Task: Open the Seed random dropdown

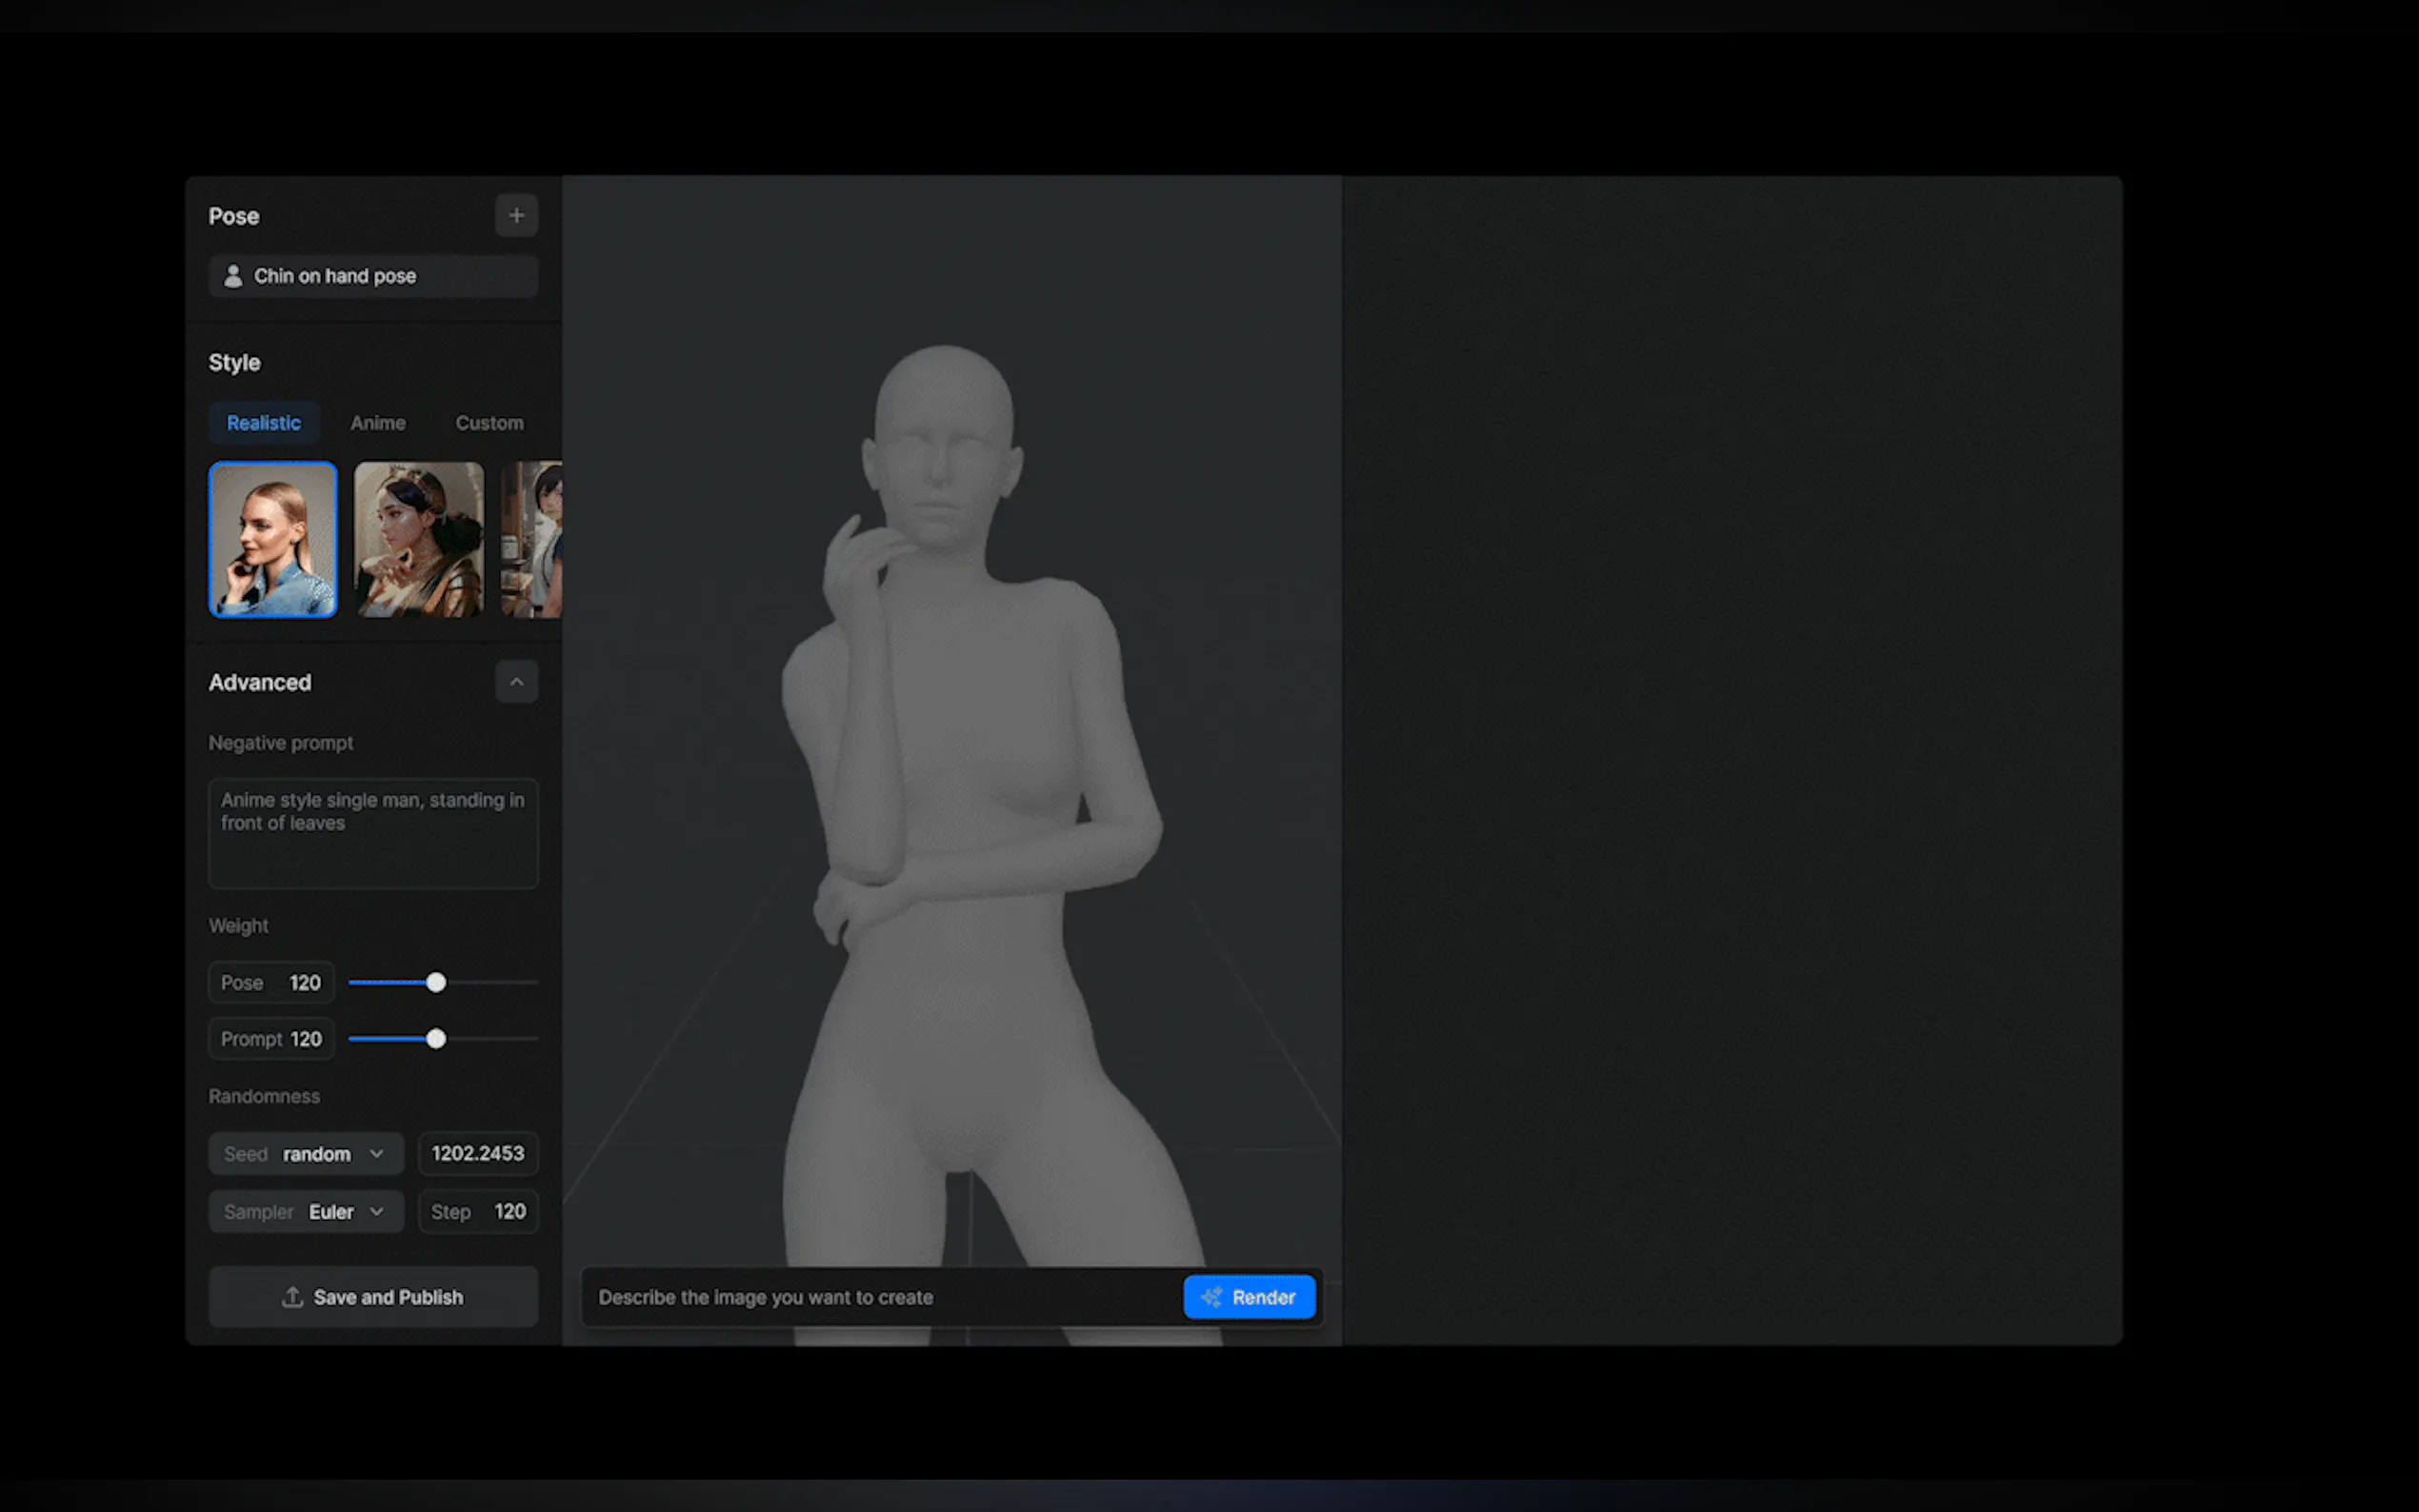Action: click(x=306, y=1154)
